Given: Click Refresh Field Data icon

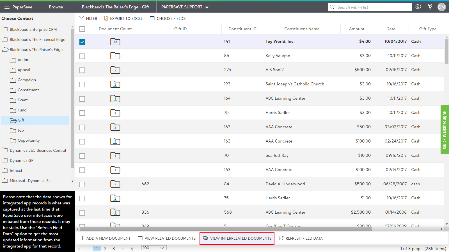Looking at the screenshot, I should (281, 238).
